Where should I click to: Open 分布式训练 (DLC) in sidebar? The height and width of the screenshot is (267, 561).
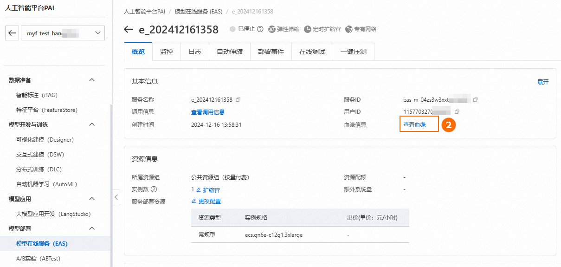[x=39, y=169]
